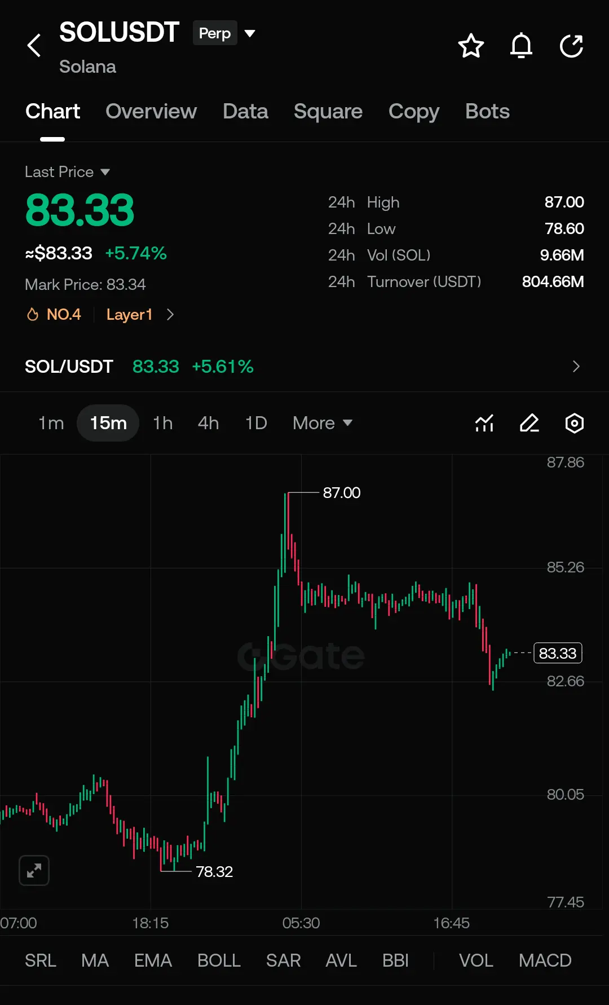This screenshot has width=609, height=1005.
Task: Switch to the Bots tab
Action: [x=487, y=111]
